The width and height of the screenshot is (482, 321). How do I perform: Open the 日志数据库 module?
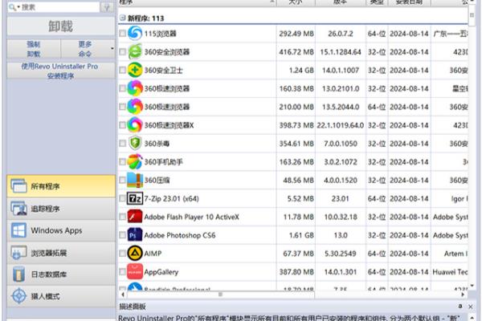[x=61, y=274]
